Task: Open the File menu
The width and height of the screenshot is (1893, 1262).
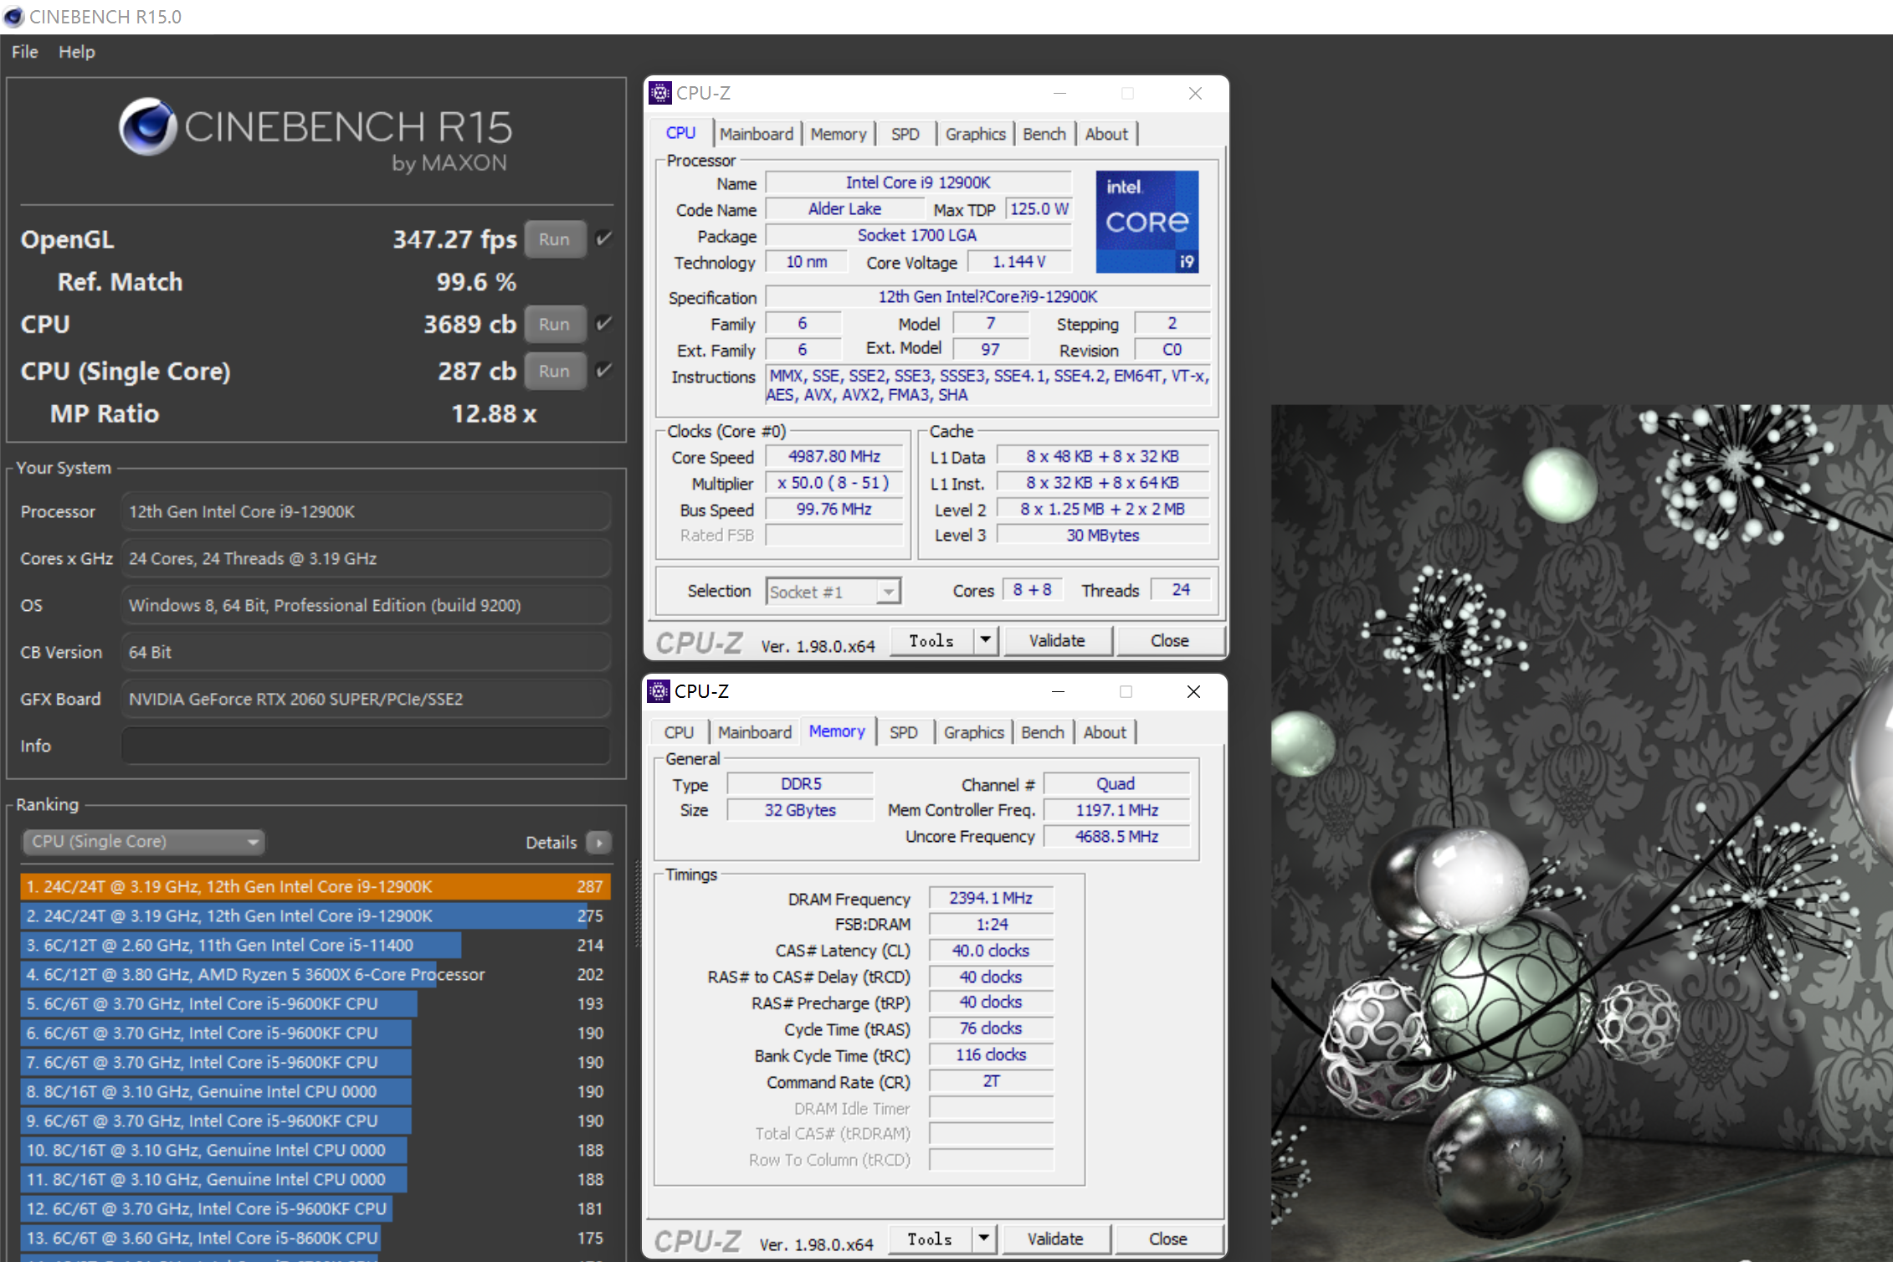Action: (24, 52)
